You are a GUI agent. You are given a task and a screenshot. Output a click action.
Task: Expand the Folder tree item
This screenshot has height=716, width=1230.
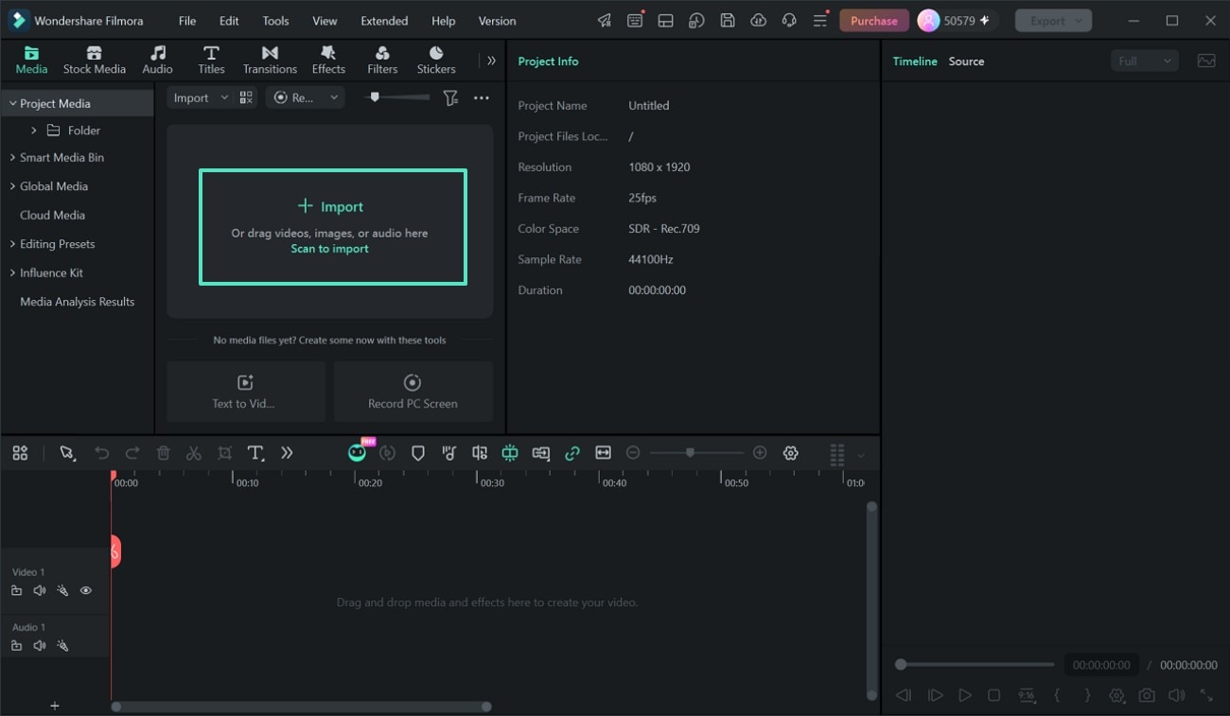click(x=34, y=131)
